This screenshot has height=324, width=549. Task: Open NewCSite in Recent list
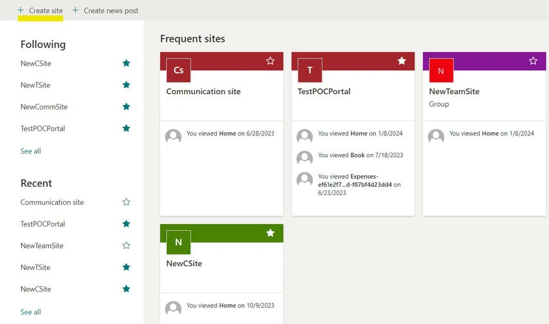36,289
